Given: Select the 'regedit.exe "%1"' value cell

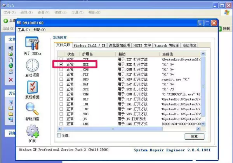Looking at the screenshot, I should (176, 79).
